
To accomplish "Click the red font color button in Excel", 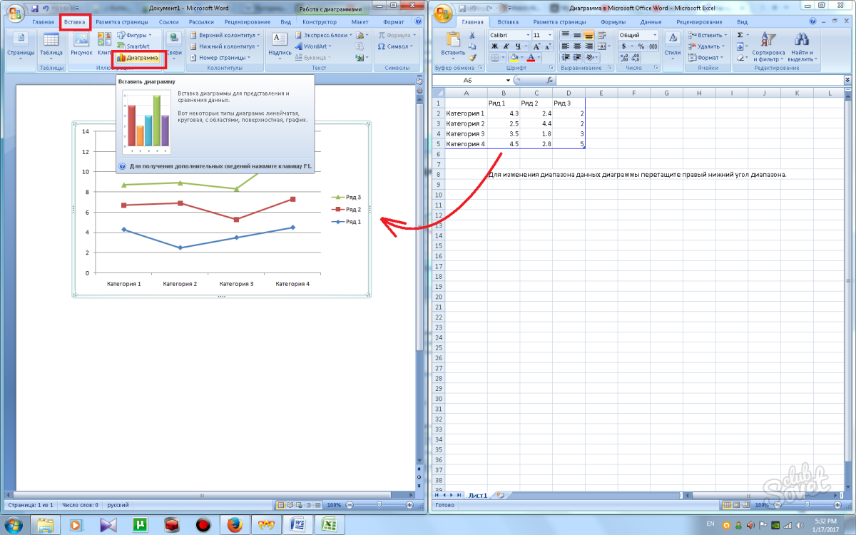I will coord(532,58).
